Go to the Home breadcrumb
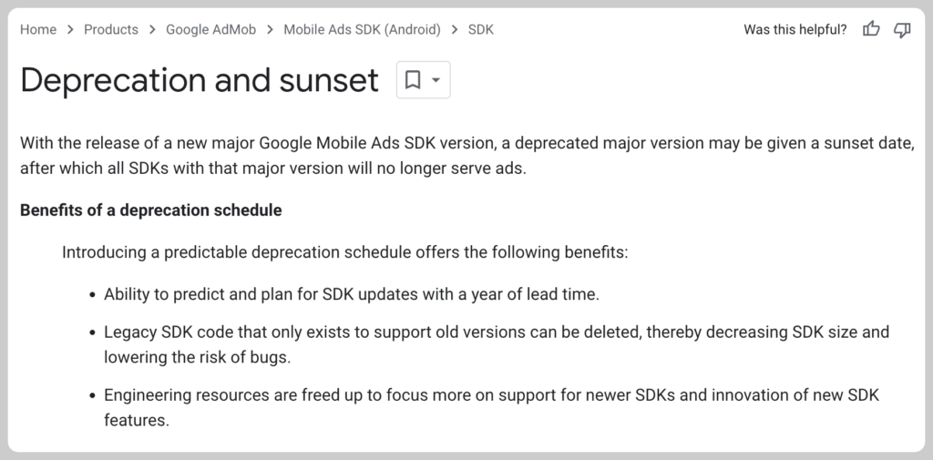This screenshot has height=460, width=933. tap(38, 29)
